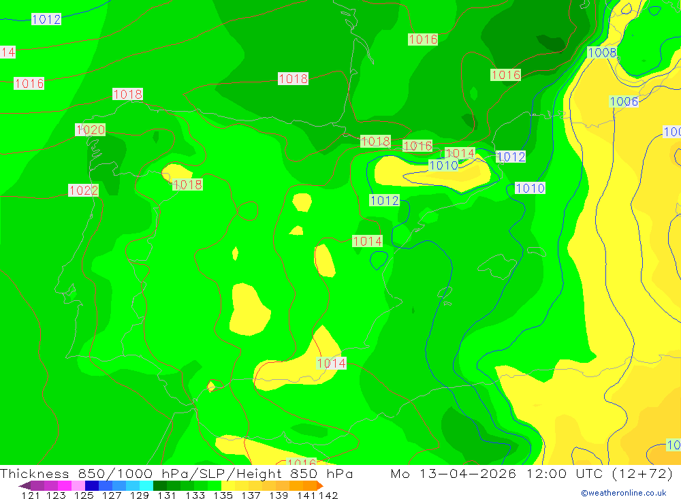The height and width of the screenshot is (499, 681).
Task: Click the orange right arrow end of legend
Action: tap(319, 485)
